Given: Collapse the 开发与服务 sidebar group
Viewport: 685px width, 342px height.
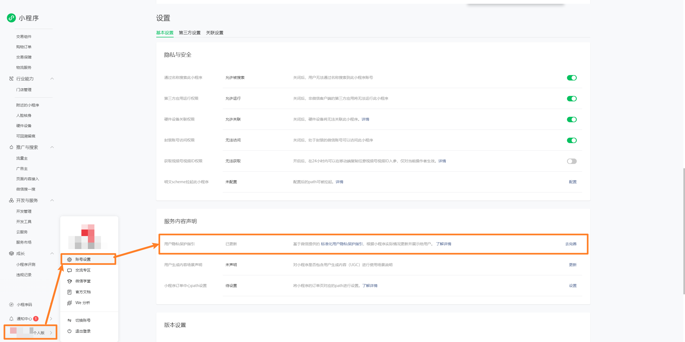Looking at the screenshot, I should click(x=52, y=200).
